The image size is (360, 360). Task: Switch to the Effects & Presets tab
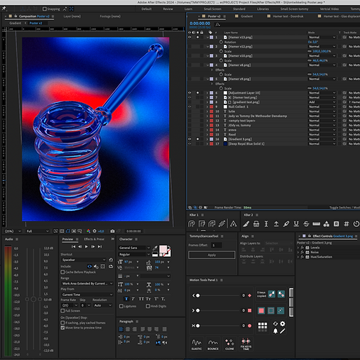(94, 239)
